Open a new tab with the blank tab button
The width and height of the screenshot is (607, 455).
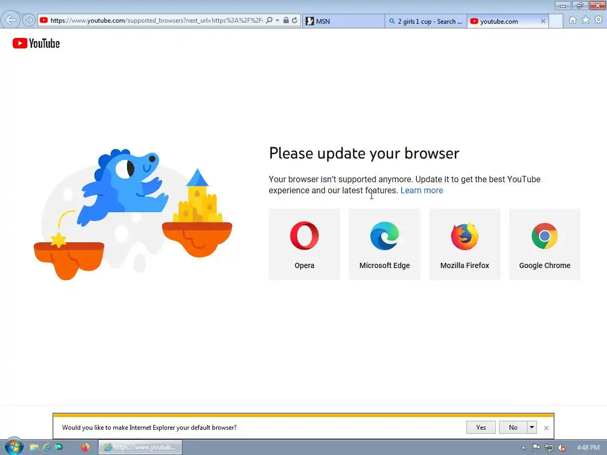[556, 21]
